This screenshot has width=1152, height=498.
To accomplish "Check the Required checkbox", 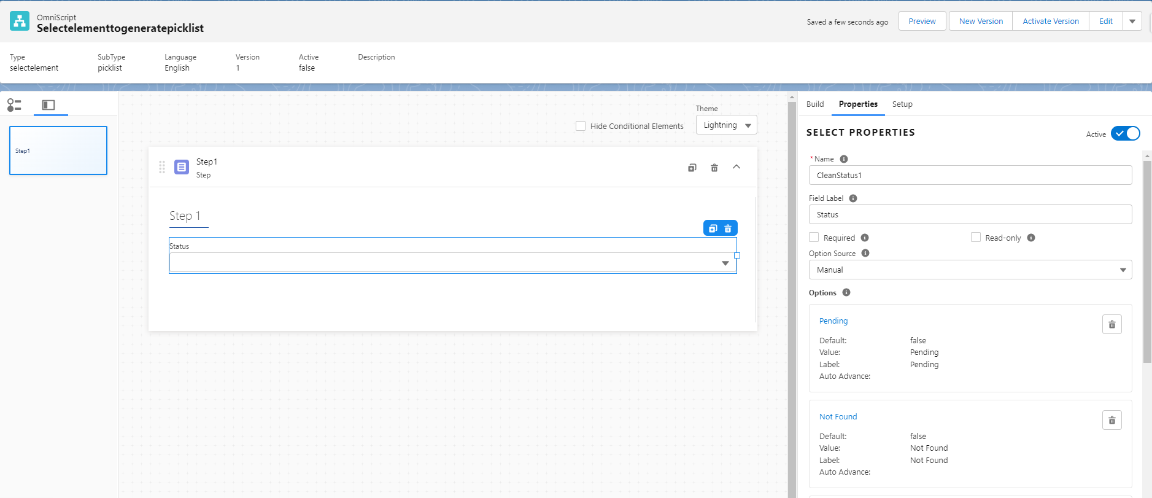I will click(x=814, y=238).
